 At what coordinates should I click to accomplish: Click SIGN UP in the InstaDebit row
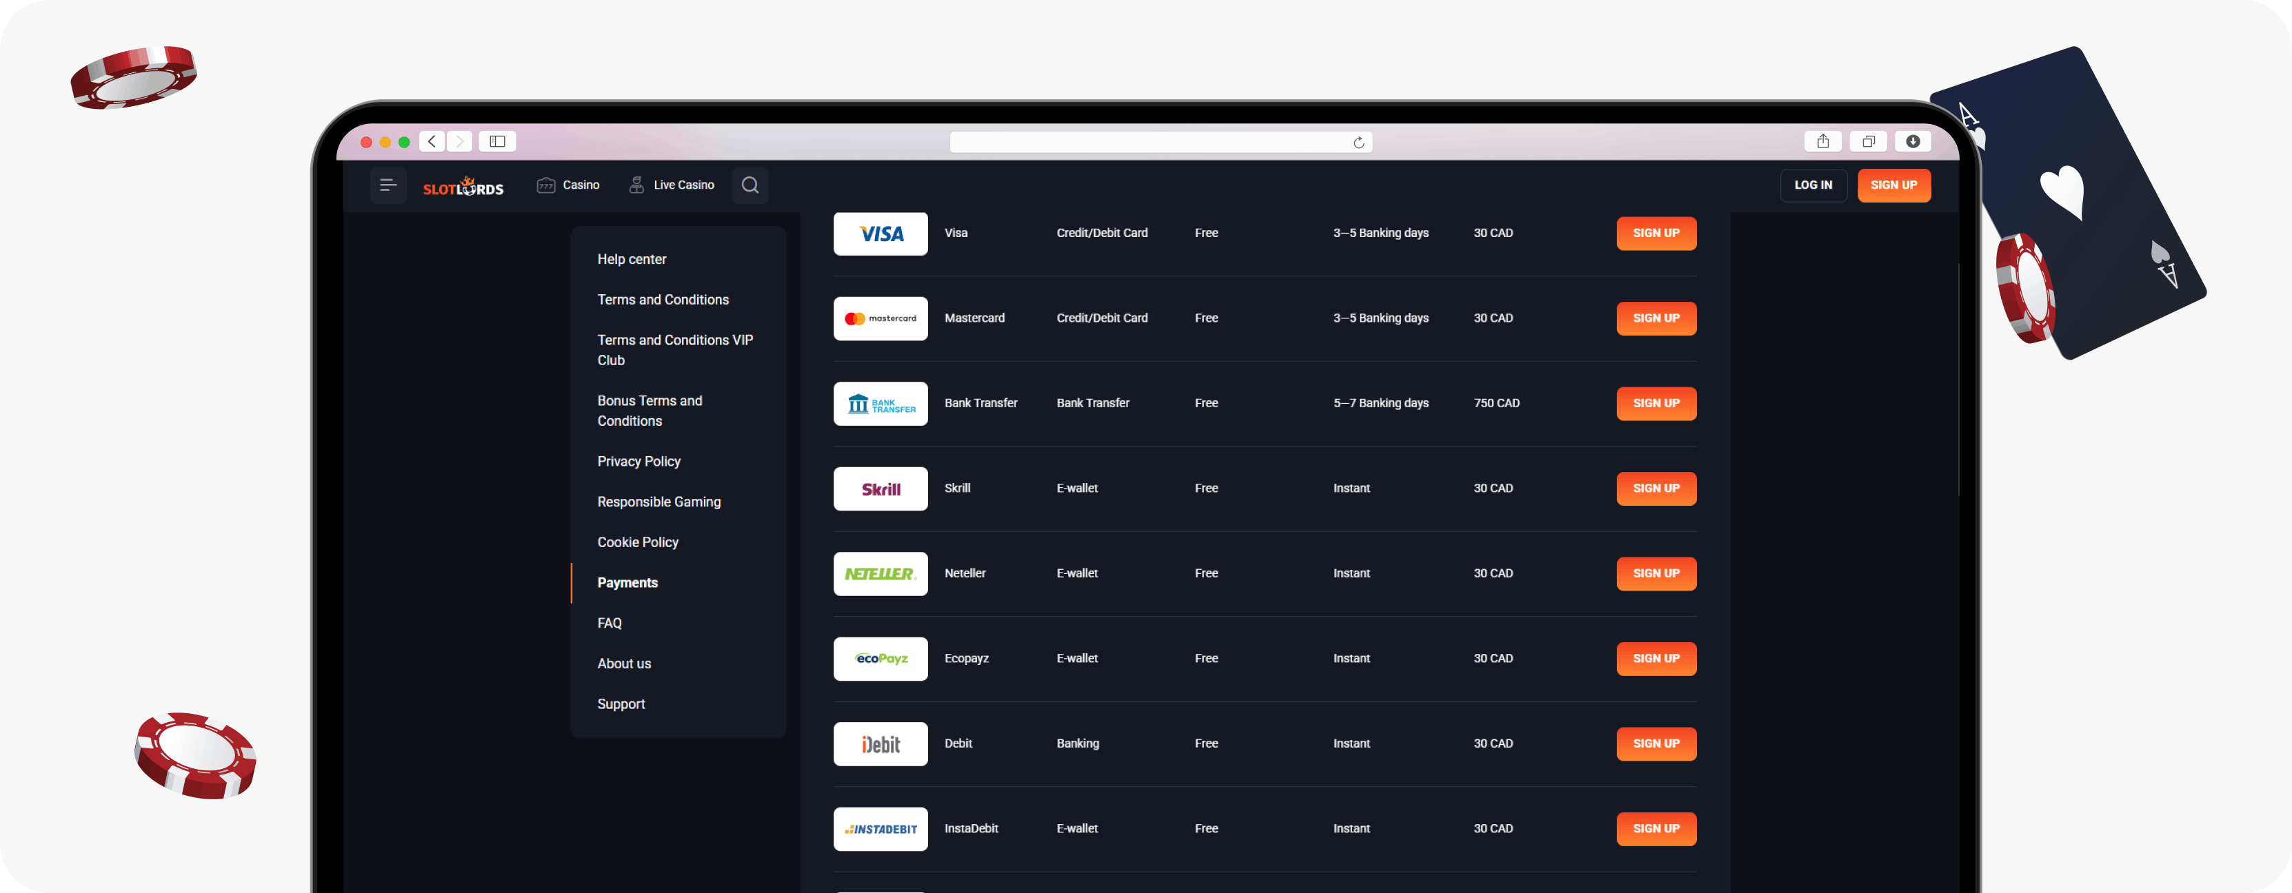pos(1656,829)
